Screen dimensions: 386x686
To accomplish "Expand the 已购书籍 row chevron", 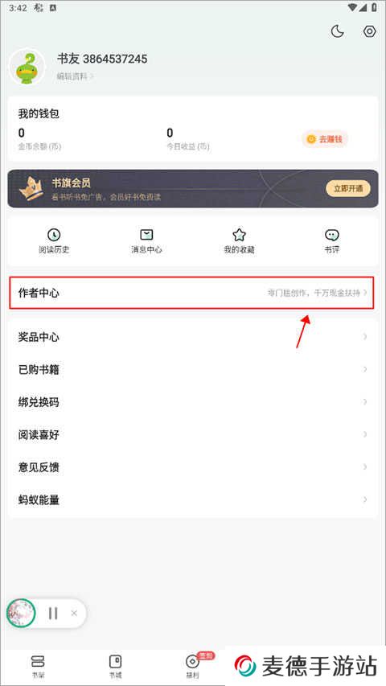I will pyautogui.click(x=365, y=370).
